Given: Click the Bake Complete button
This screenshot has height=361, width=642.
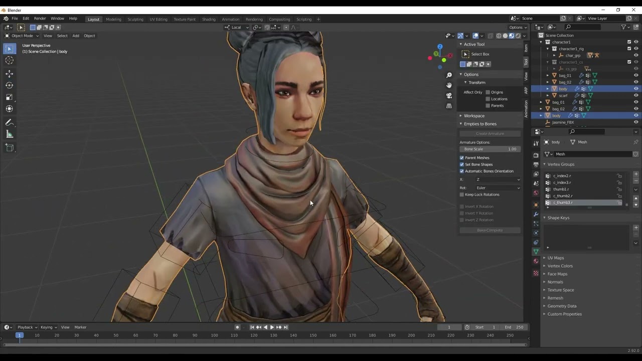Looking at the screenshot, I should (490, 230).
